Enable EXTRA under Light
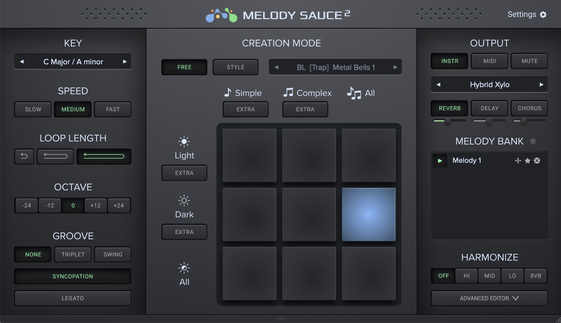561x323 pixels. 184,173
